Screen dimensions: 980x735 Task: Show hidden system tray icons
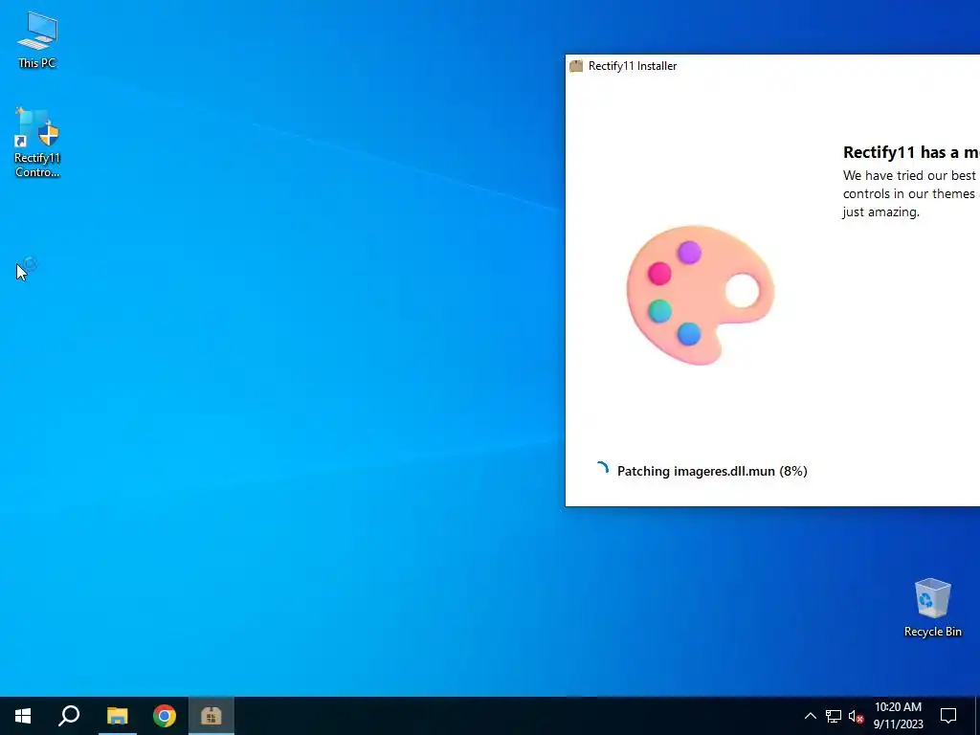click(x=810, y=716)
